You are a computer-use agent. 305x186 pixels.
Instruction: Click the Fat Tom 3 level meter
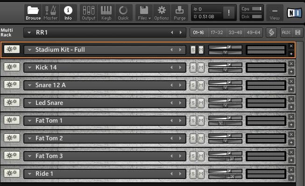(266, 156)
